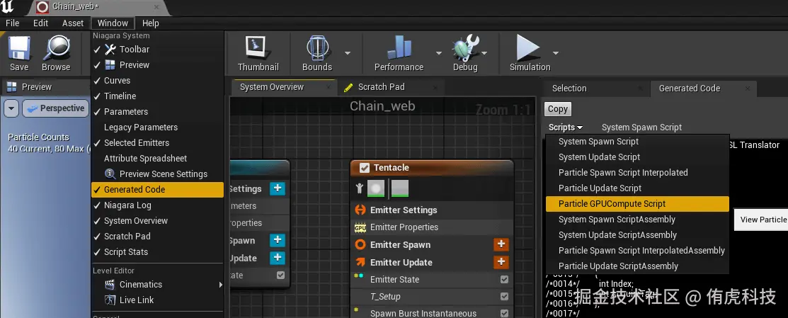Click the Tentacle emitter figure icon
788x318 pixels.
pos(360,188)
